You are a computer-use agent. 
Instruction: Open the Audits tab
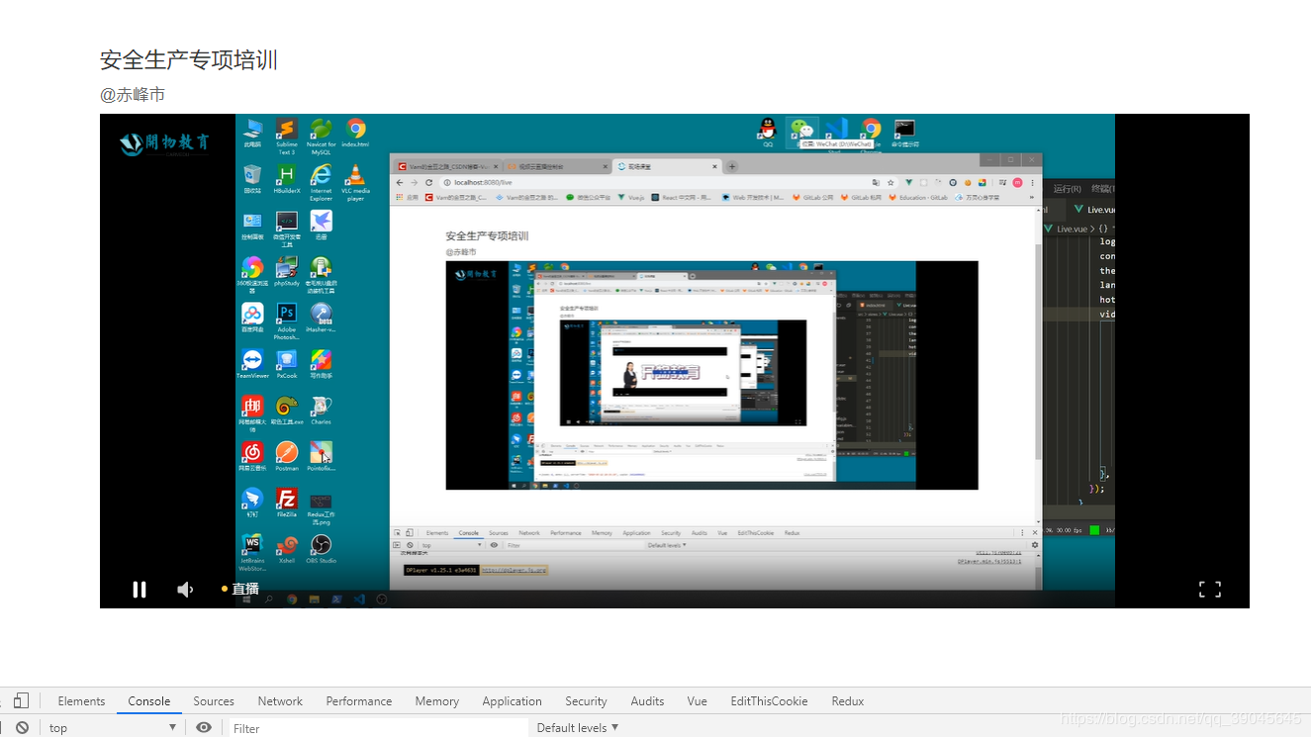(x=648, y=700)
